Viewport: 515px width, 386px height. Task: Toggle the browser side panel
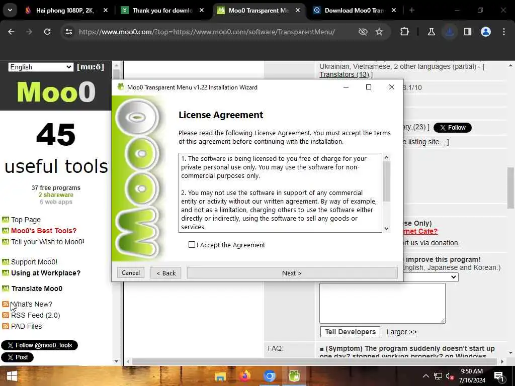click(468, 32)
